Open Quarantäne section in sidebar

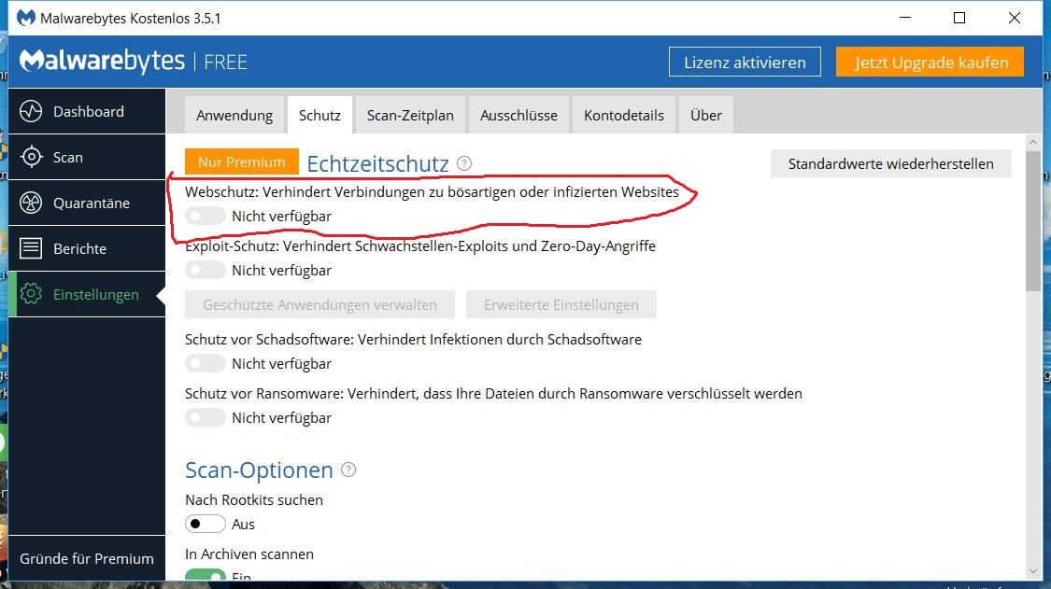click(87, 203)
